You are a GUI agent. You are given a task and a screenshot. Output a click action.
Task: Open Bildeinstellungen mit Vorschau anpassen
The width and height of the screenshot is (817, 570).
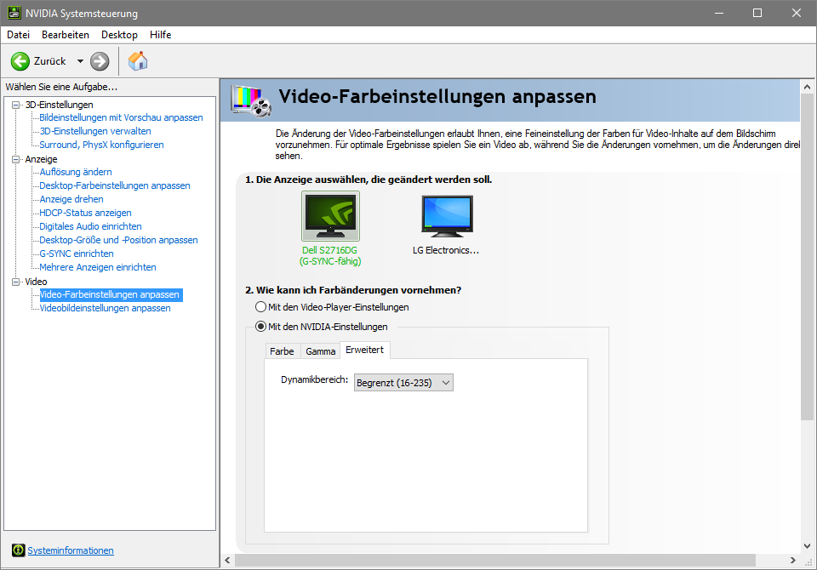pos(122,117)
